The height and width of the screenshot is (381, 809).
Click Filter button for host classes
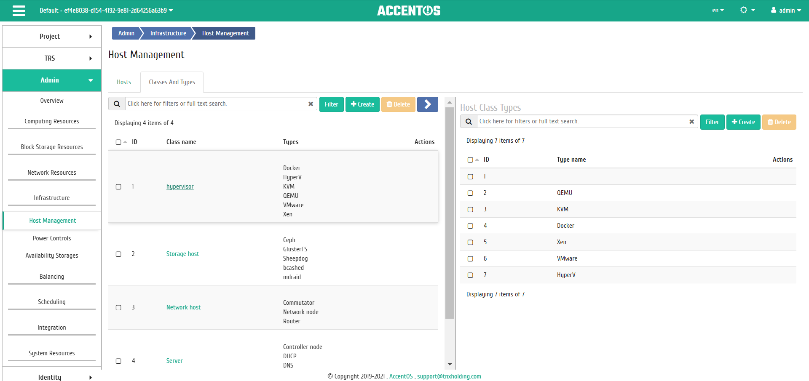(332, 104)
